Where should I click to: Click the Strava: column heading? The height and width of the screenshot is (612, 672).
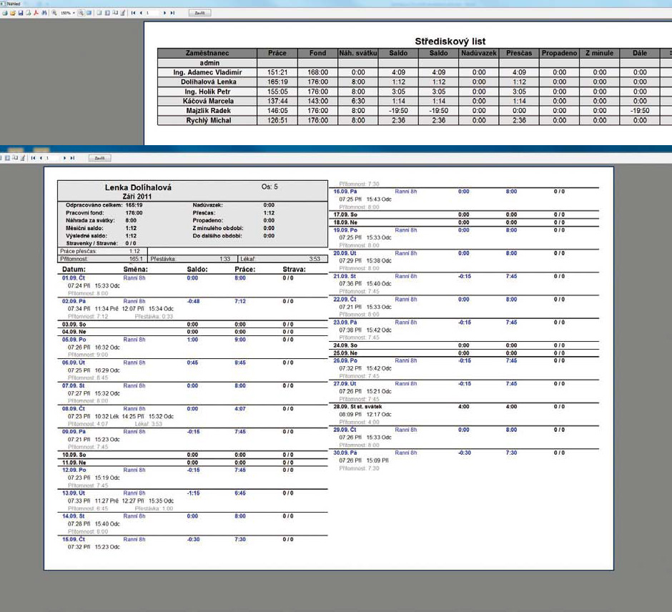(x=294, y=270)
